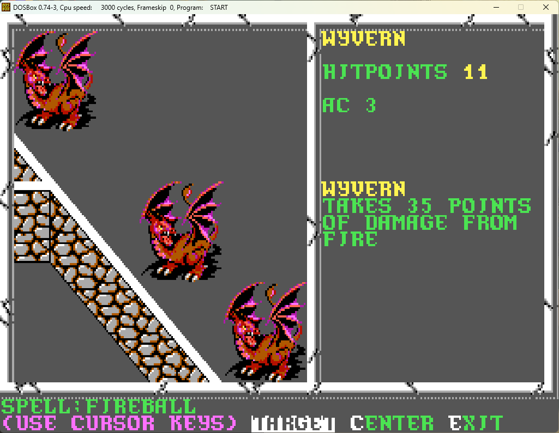Click the WYVERN name at panel top

[364, 39]
